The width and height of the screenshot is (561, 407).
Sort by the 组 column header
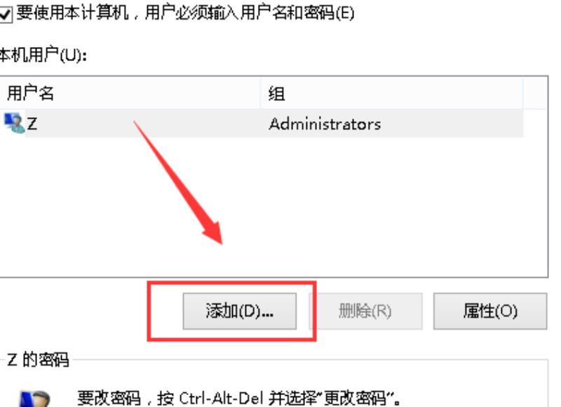392,93
